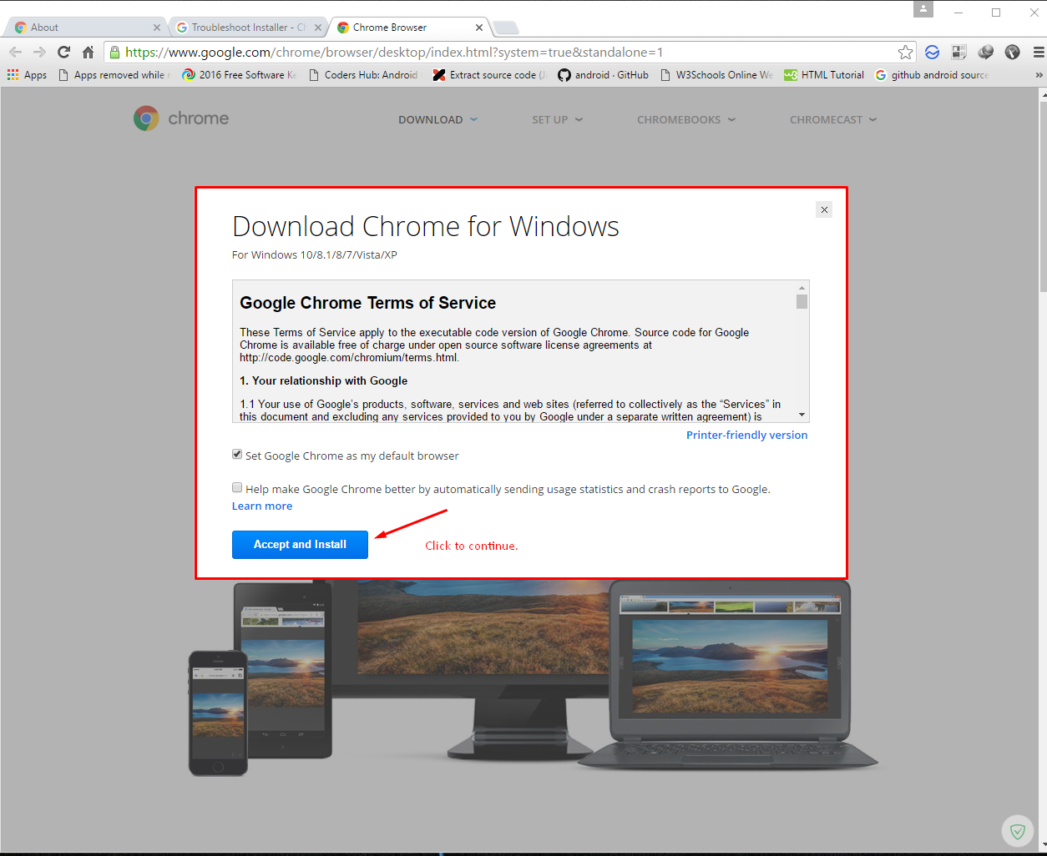The width and height of the screenshot is (1047, 856).
Task: Click the shield badge icon at page corner
Action: click(1018, 831)
